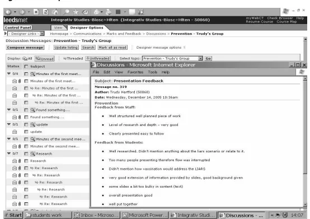Click paperclip icon on 'Minutes of the second mee...' message

pyautogui.click(x=20, y=146)
